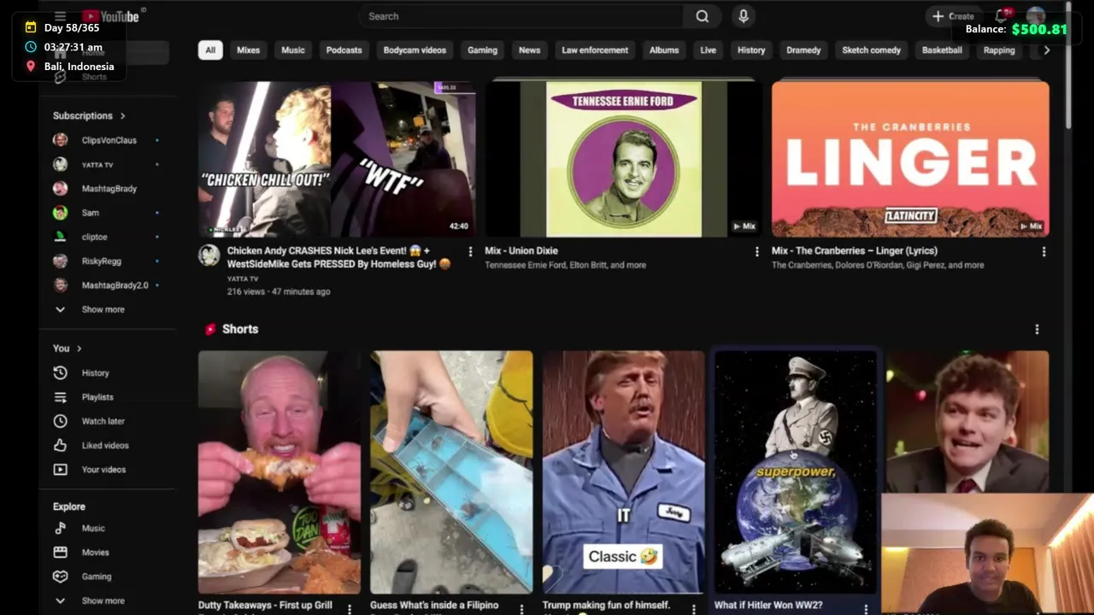
Task: Expand Subscriptions section chevron
Action: (122, 115)
